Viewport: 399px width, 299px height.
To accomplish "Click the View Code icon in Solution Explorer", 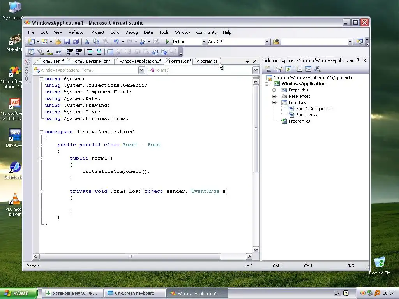I will click(x=300, y=69).
